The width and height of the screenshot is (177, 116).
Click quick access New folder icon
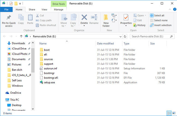tap(16, 4)
